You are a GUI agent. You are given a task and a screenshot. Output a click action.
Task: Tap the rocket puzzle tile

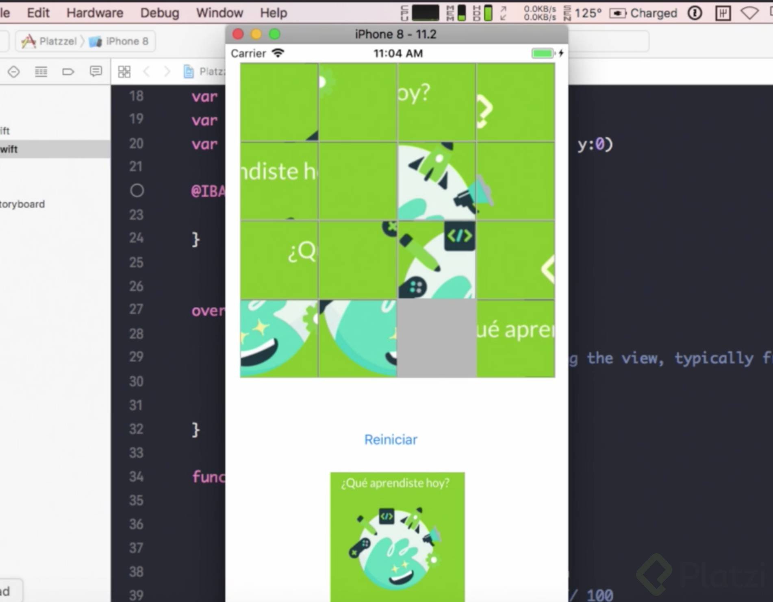pyautogui.click(x=436, y=181)
